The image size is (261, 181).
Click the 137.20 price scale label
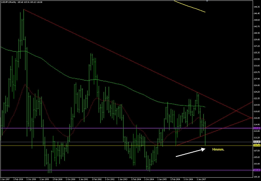pos(257,46)
